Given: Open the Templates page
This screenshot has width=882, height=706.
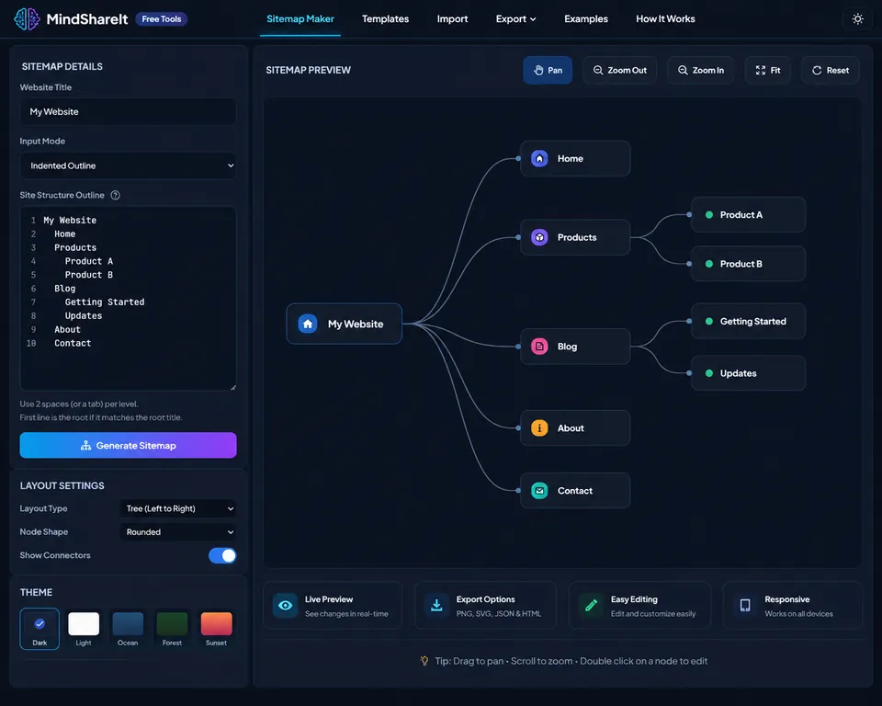Looking at the screenshot, I should [385, 19].
